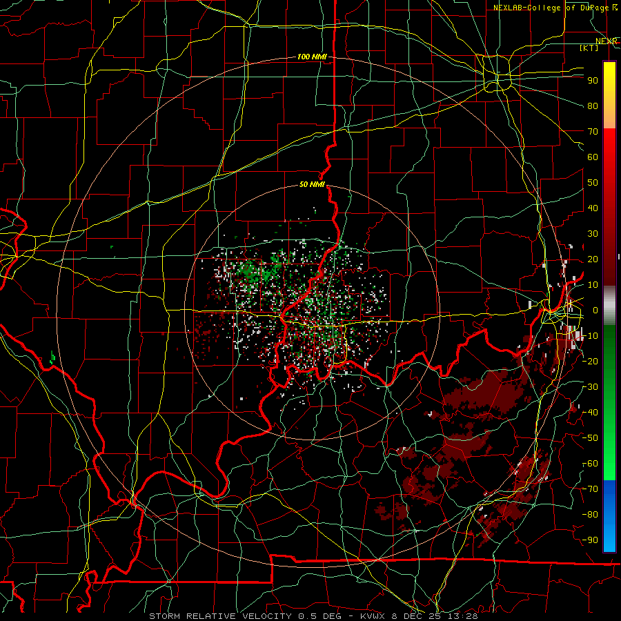621x621 pixels.
Task: Click the "50 NMI" range ring label
Action: pyautogui.click(x=312, y=184)
